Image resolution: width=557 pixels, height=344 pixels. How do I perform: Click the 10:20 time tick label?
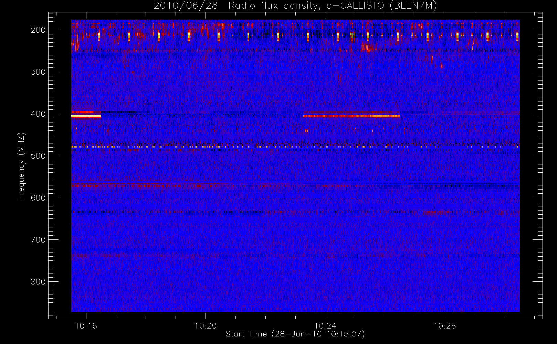point(206,326)
